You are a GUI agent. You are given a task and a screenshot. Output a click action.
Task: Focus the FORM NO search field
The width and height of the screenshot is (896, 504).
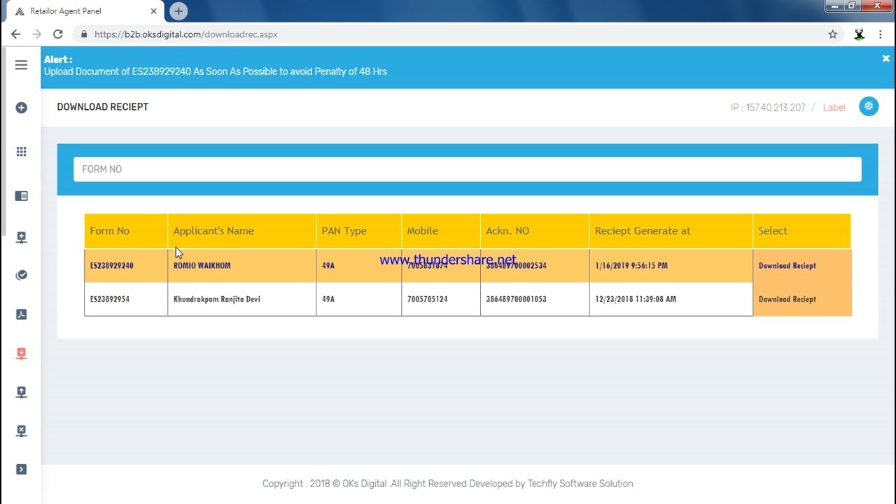tap(468, 169)
